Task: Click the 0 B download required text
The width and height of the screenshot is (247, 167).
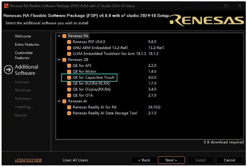Action: point(224,142)
